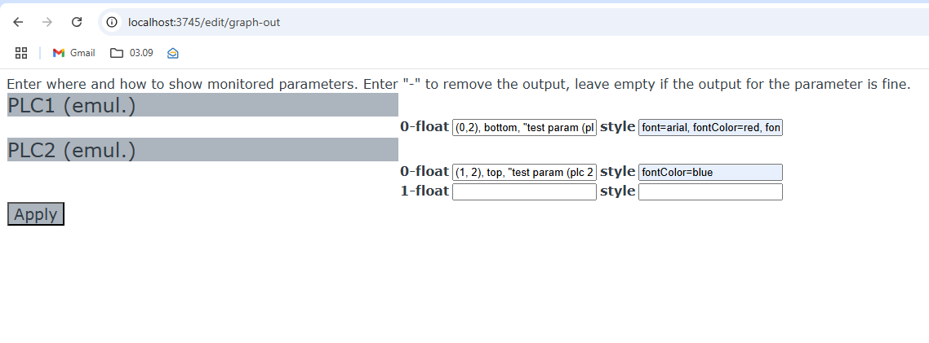This screenshot has width=929, height=343.
Task: Click the instruction text about monitored parameters
Action: [457, 84]
